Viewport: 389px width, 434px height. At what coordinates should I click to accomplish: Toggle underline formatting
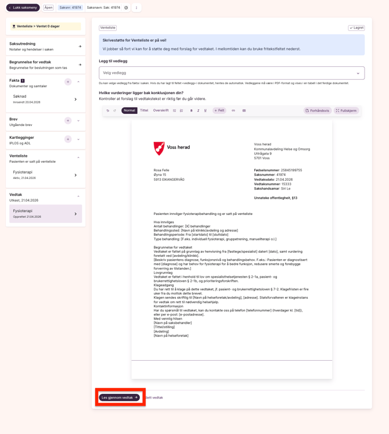206,110
